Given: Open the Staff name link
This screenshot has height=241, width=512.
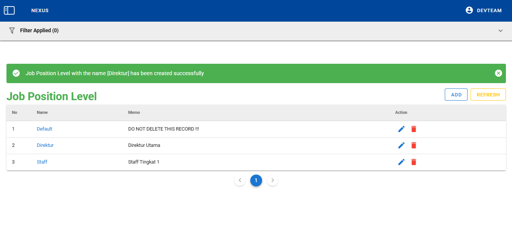Looking at the screenshot, I should point(42,162).
